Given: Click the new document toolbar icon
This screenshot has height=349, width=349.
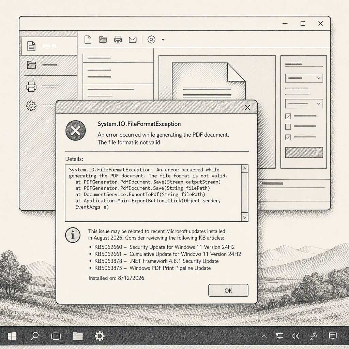Looking at the screenshot, I should (x=88, y=40).
